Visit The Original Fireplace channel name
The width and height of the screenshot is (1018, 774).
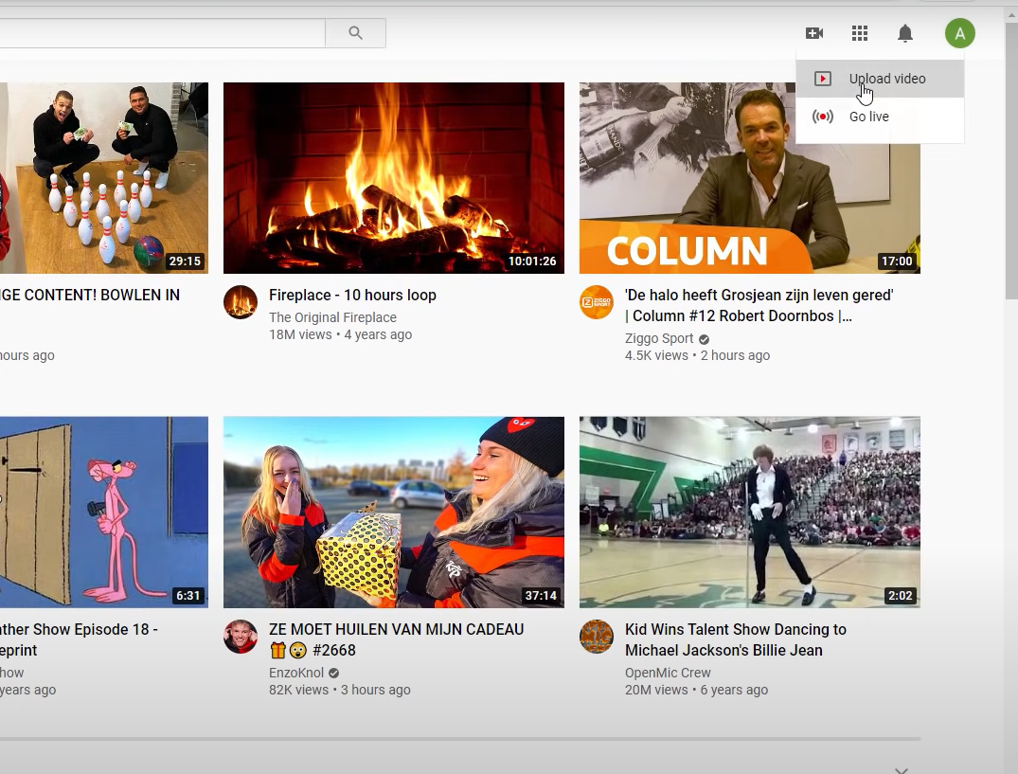pyautogui.click(x=332, y=317)
